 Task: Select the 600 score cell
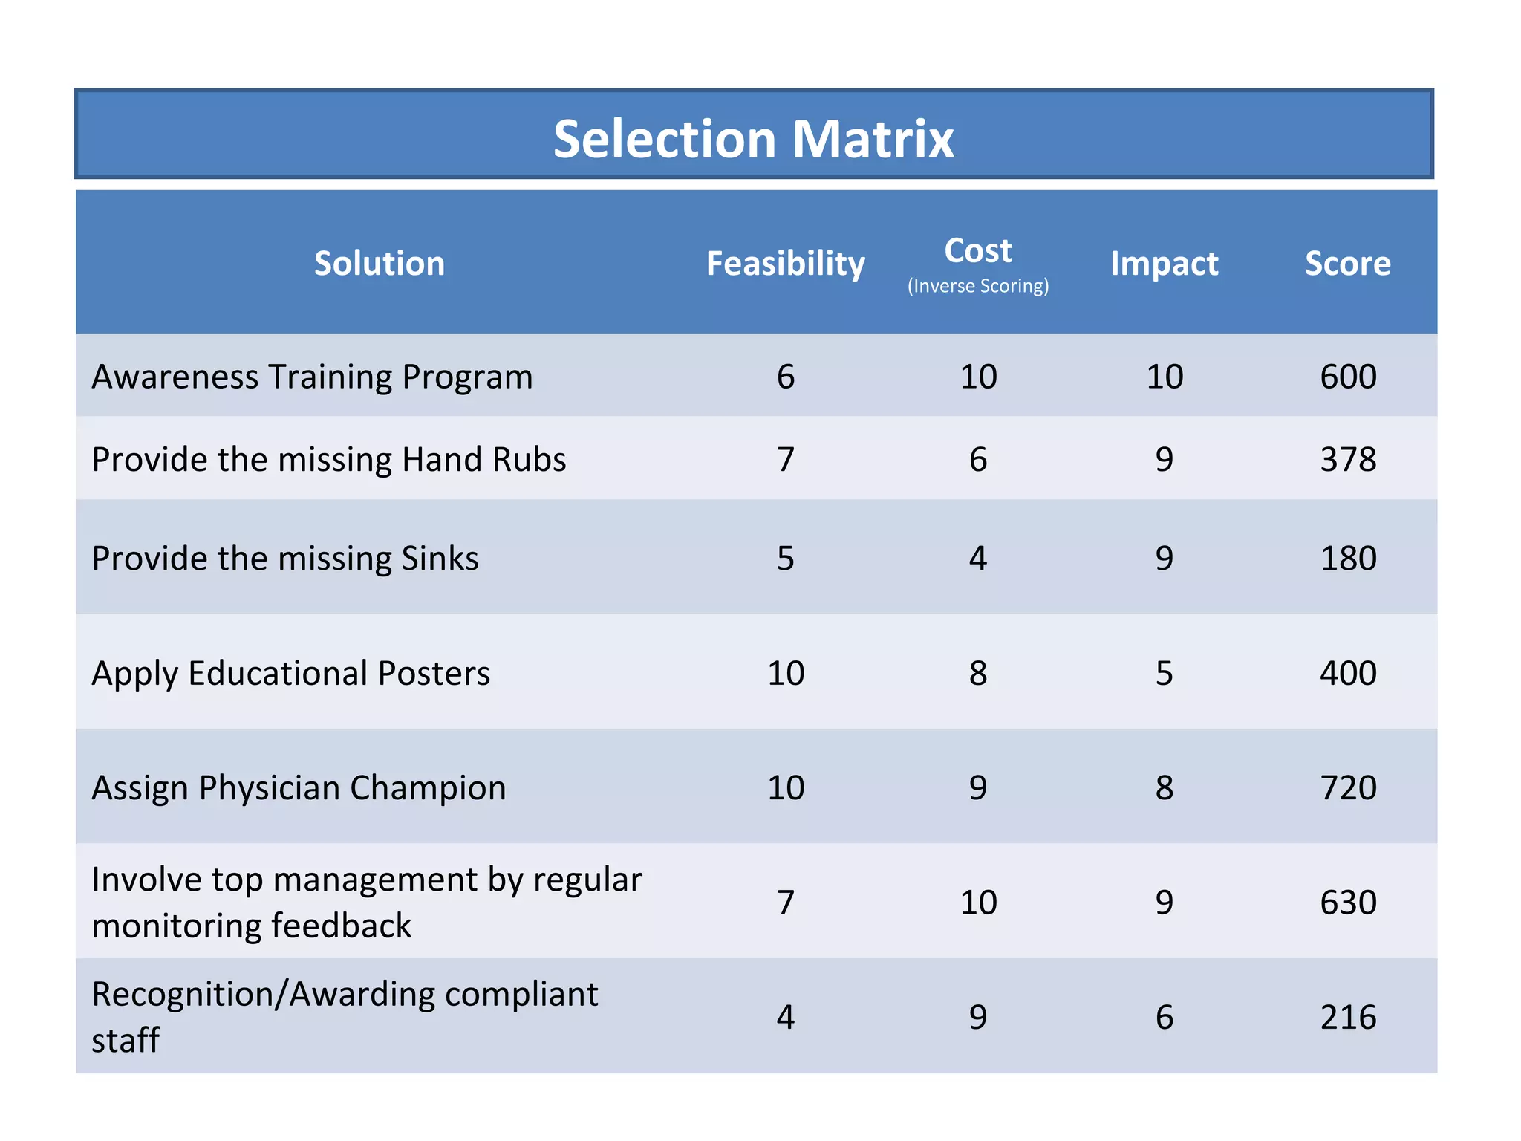[x=1347, y=377]
